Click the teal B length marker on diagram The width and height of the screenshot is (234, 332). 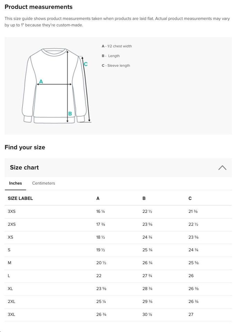click(70, 113)
